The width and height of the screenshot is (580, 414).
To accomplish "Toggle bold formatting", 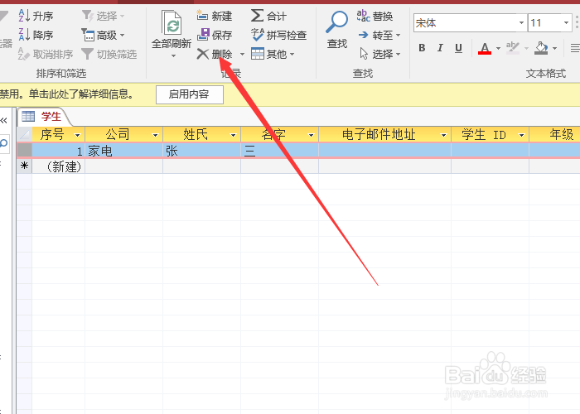I will click(x=422, y=48).
